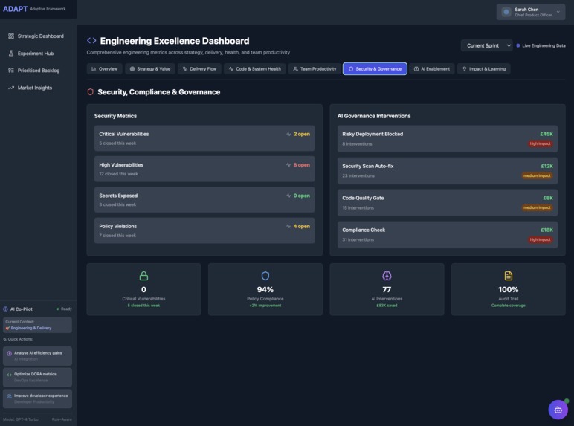Viewport: 574px width, 426px height.
Task: Click Sarah Chen's avatar icon
Action: (506, 12)
